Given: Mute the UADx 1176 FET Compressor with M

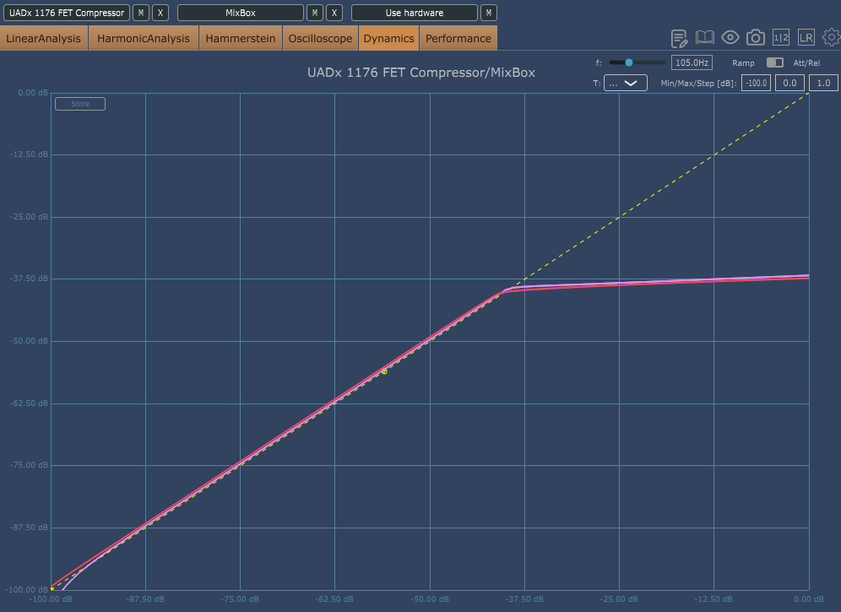Looking at the screenshot, I should (141, 12).
